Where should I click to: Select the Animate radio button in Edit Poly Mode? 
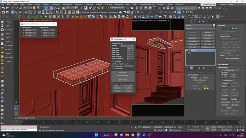pos(201,78)
